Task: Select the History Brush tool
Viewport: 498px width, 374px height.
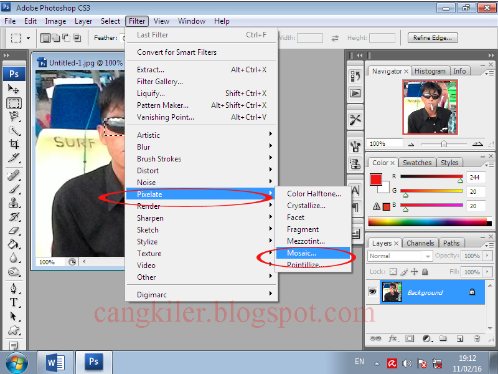Action: (x=14, y=216)
